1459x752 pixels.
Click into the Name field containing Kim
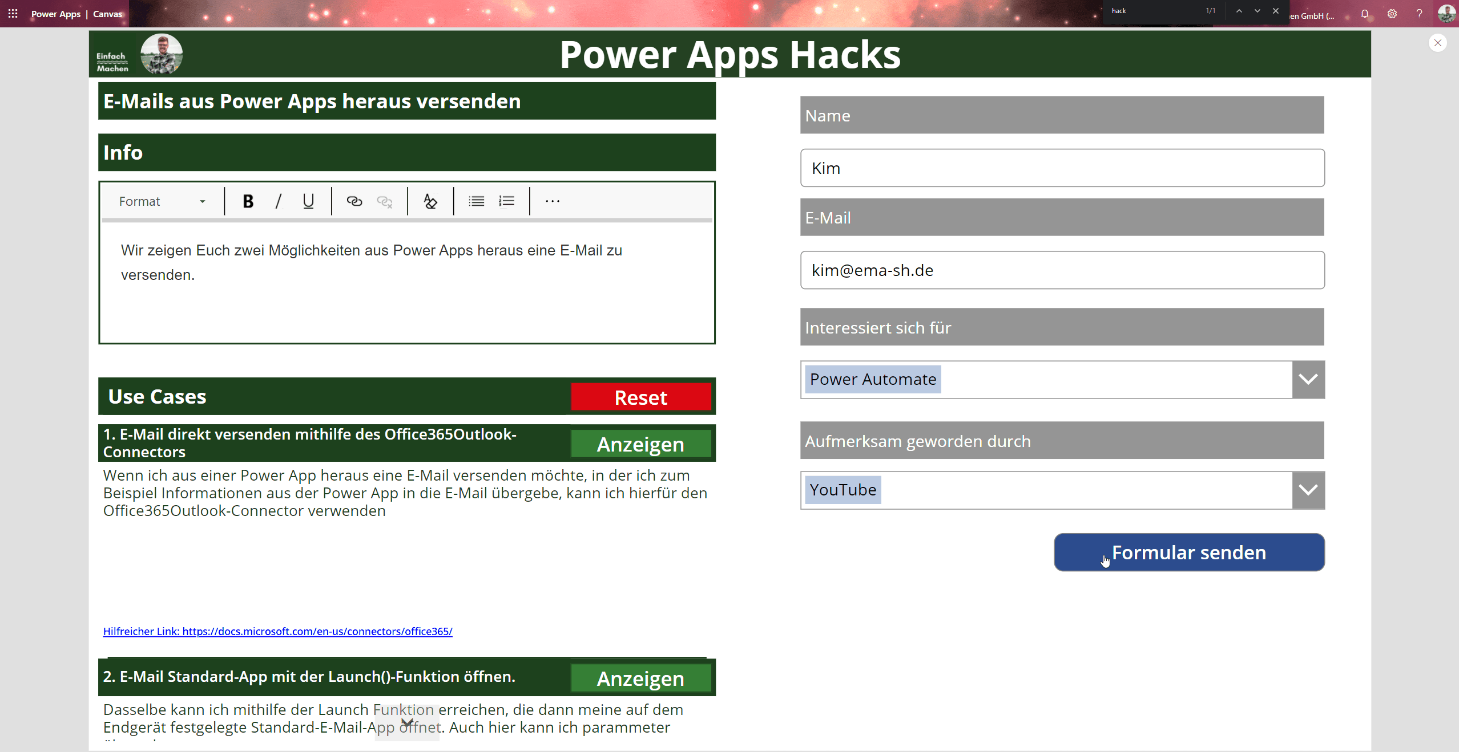(1062, 168)
